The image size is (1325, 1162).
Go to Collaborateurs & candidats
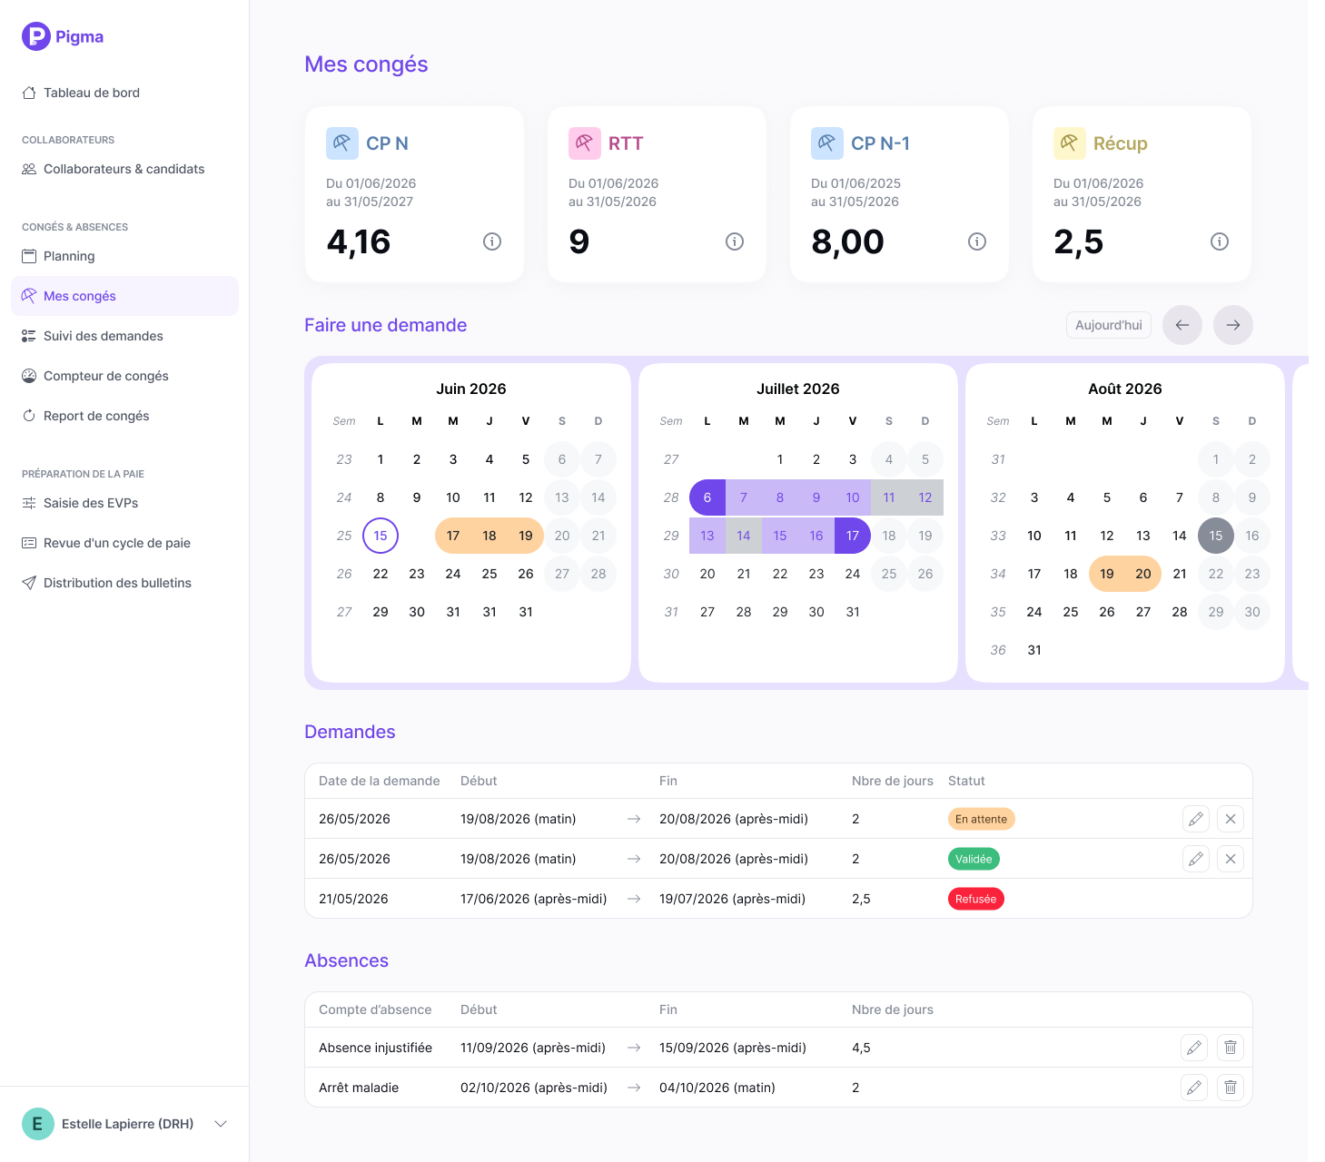coord(124,169)
